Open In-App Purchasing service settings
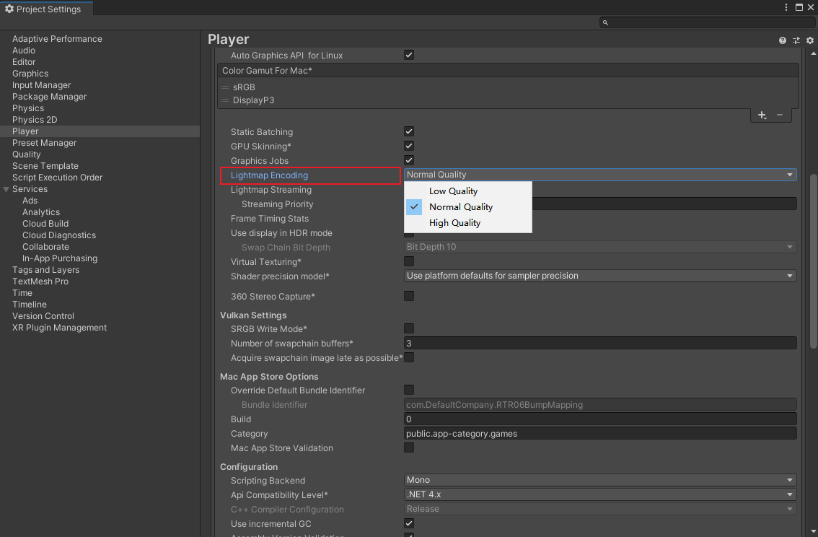 (x=60, y=258)
